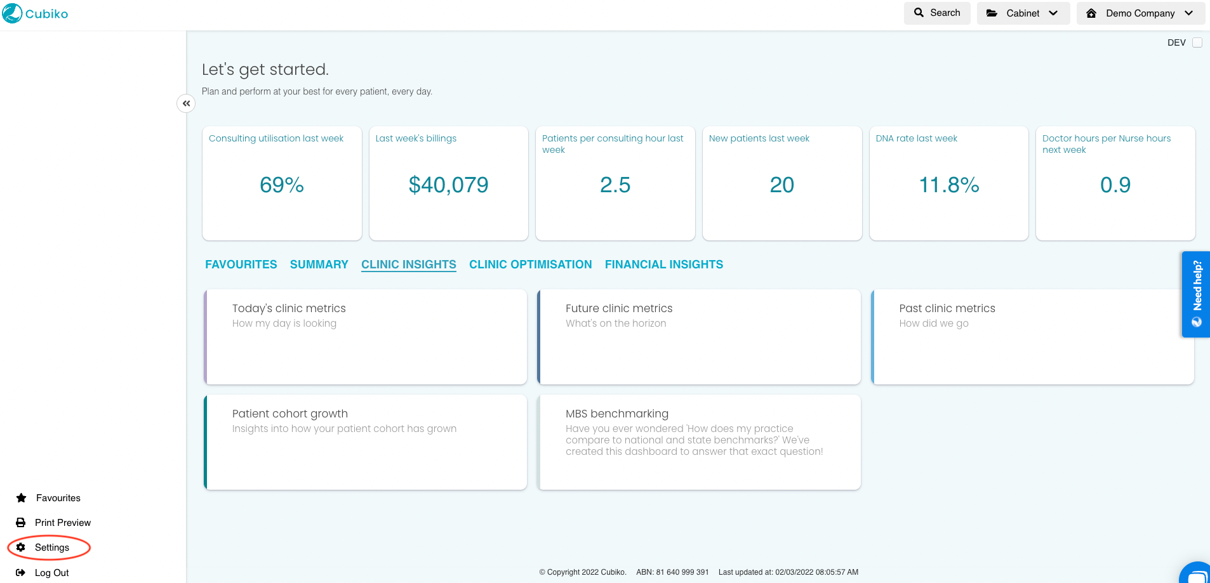Open the chat bubble widget
The width and height of the screenshot is (1210, 583).
coord(1196,574)
